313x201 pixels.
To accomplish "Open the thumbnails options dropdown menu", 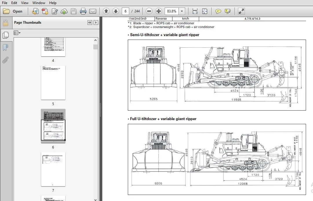I will point(17,33).
